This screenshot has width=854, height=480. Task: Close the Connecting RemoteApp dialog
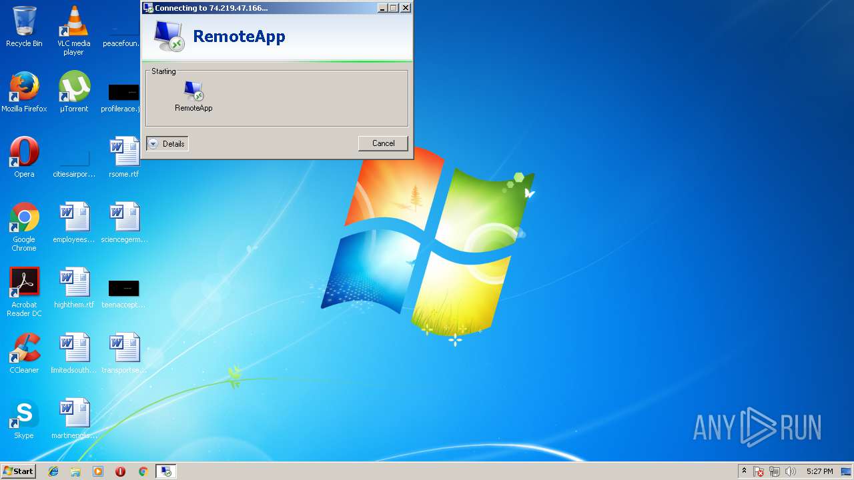coord(405,8)
